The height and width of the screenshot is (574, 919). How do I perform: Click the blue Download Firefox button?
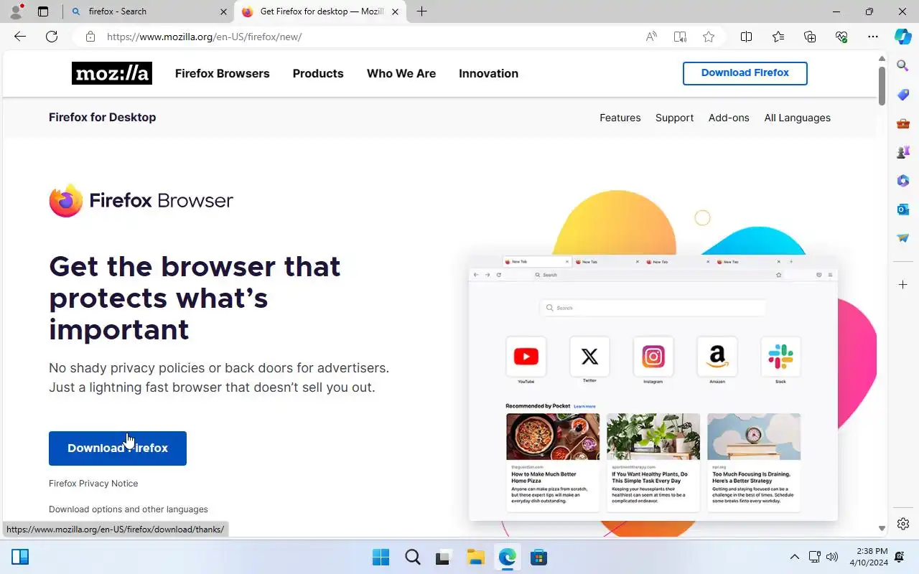pyautogui.click(x=118, y=448)
